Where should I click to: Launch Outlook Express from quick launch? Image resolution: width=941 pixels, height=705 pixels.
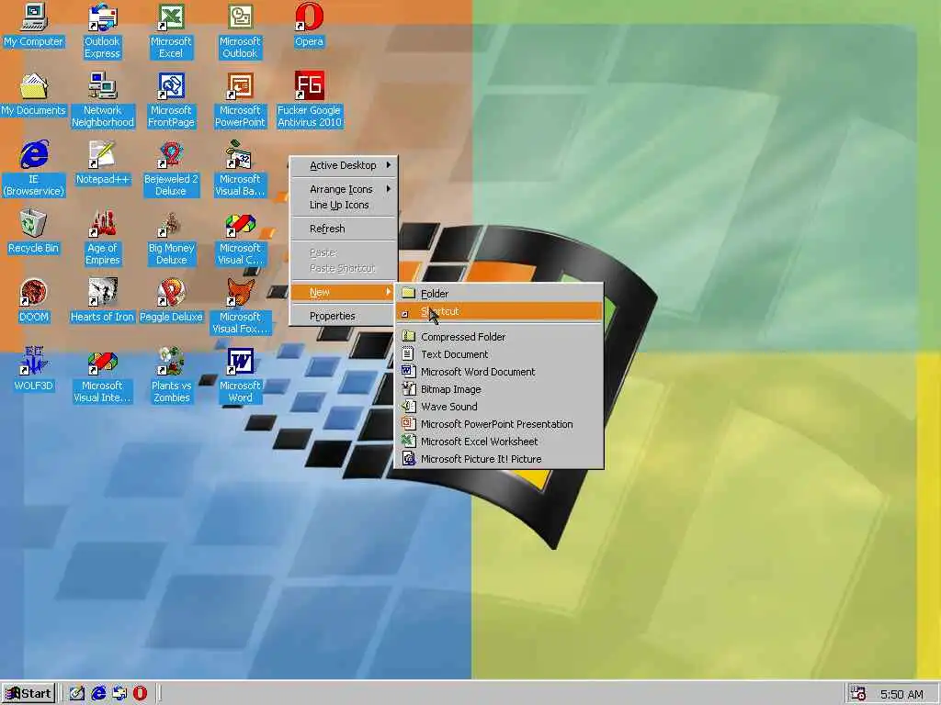[119, 694]
